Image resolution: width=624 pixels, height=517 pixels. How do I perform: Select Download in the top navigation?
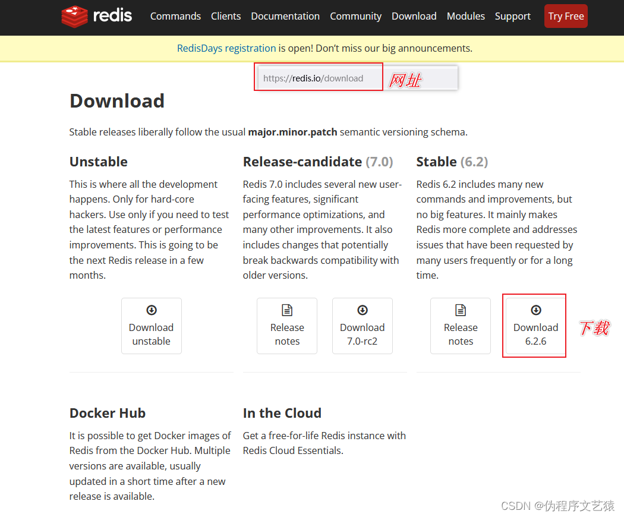pyautogui.click(x=414, y=16)
